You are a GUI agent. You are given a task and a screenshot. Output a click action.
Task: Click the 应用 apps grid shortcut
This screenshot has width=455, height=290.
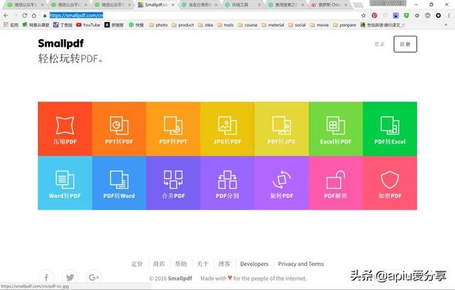pyautogui.click(x=11, y=25)
